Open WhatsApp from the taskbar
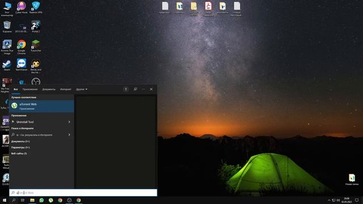This screenshot has width=363, height=204. point(41,200)
